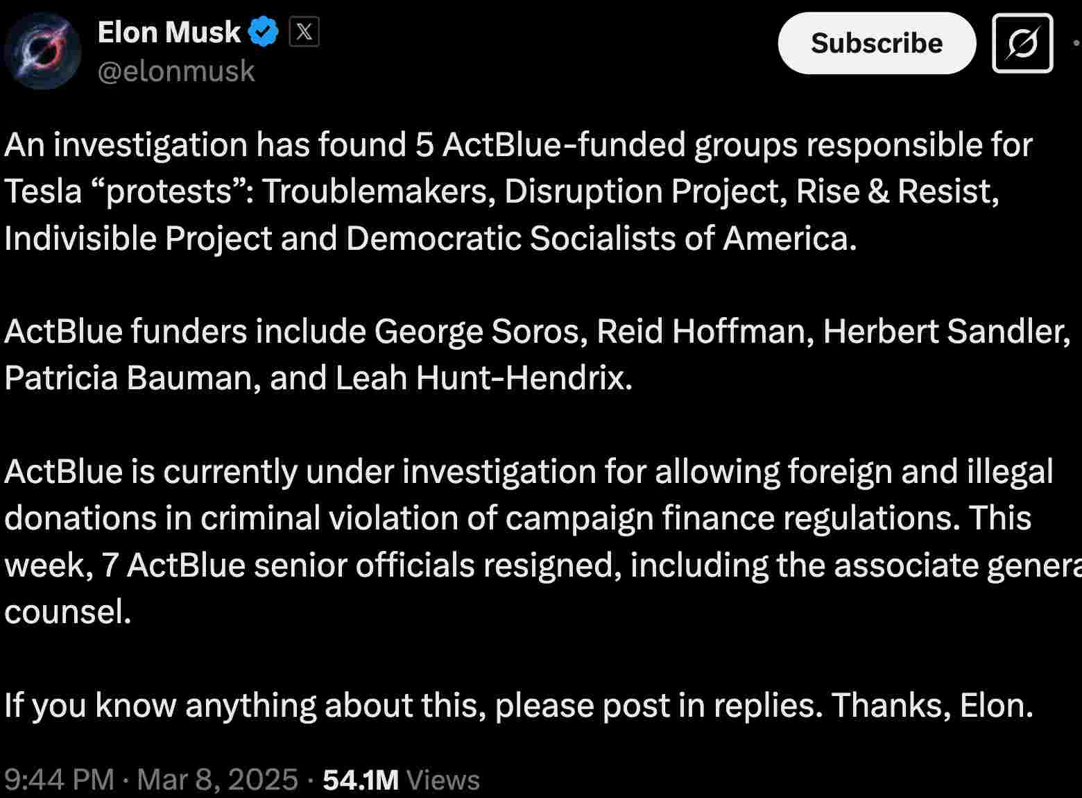This screenshot has height=798, width=1082.
Task: Click the line 'If you know anything about this'
Action: tap(519, 705)
